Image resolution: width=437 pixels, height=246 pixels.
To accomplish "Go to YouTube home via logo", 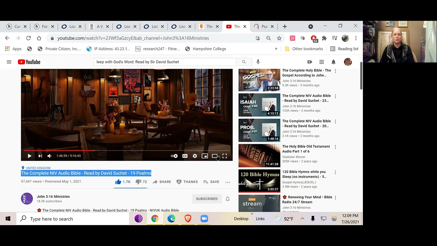I will 29,62.
